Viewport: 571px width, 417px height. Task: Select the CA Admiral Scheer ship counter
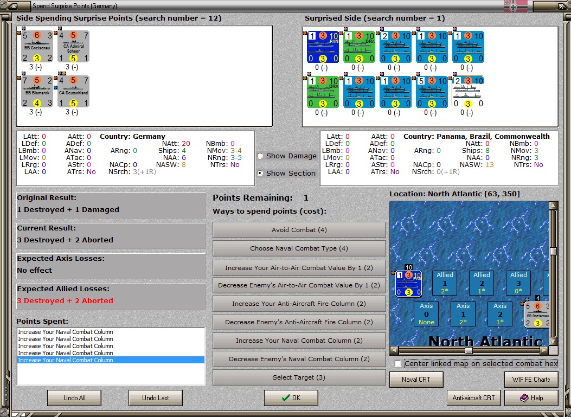(x=73, y=46)
